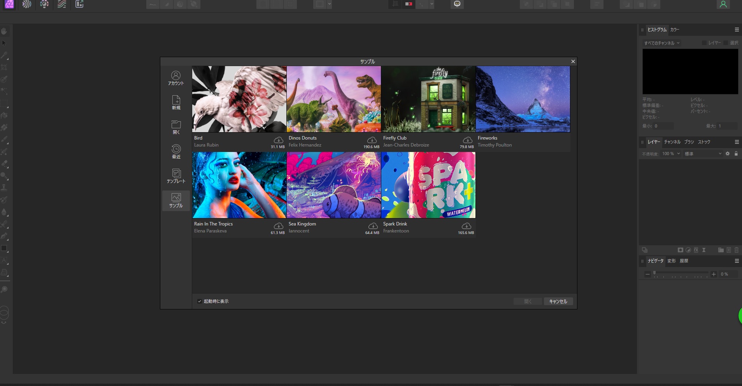Toggle the 選択 checkbox in histogram panel
The image size is (742, 386).
[726, 43]
